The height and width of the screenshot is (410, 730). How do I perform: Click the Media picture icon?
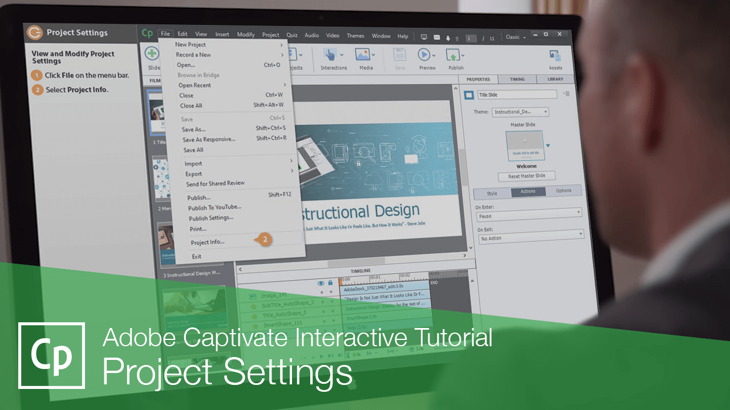(x=363, y=55)
